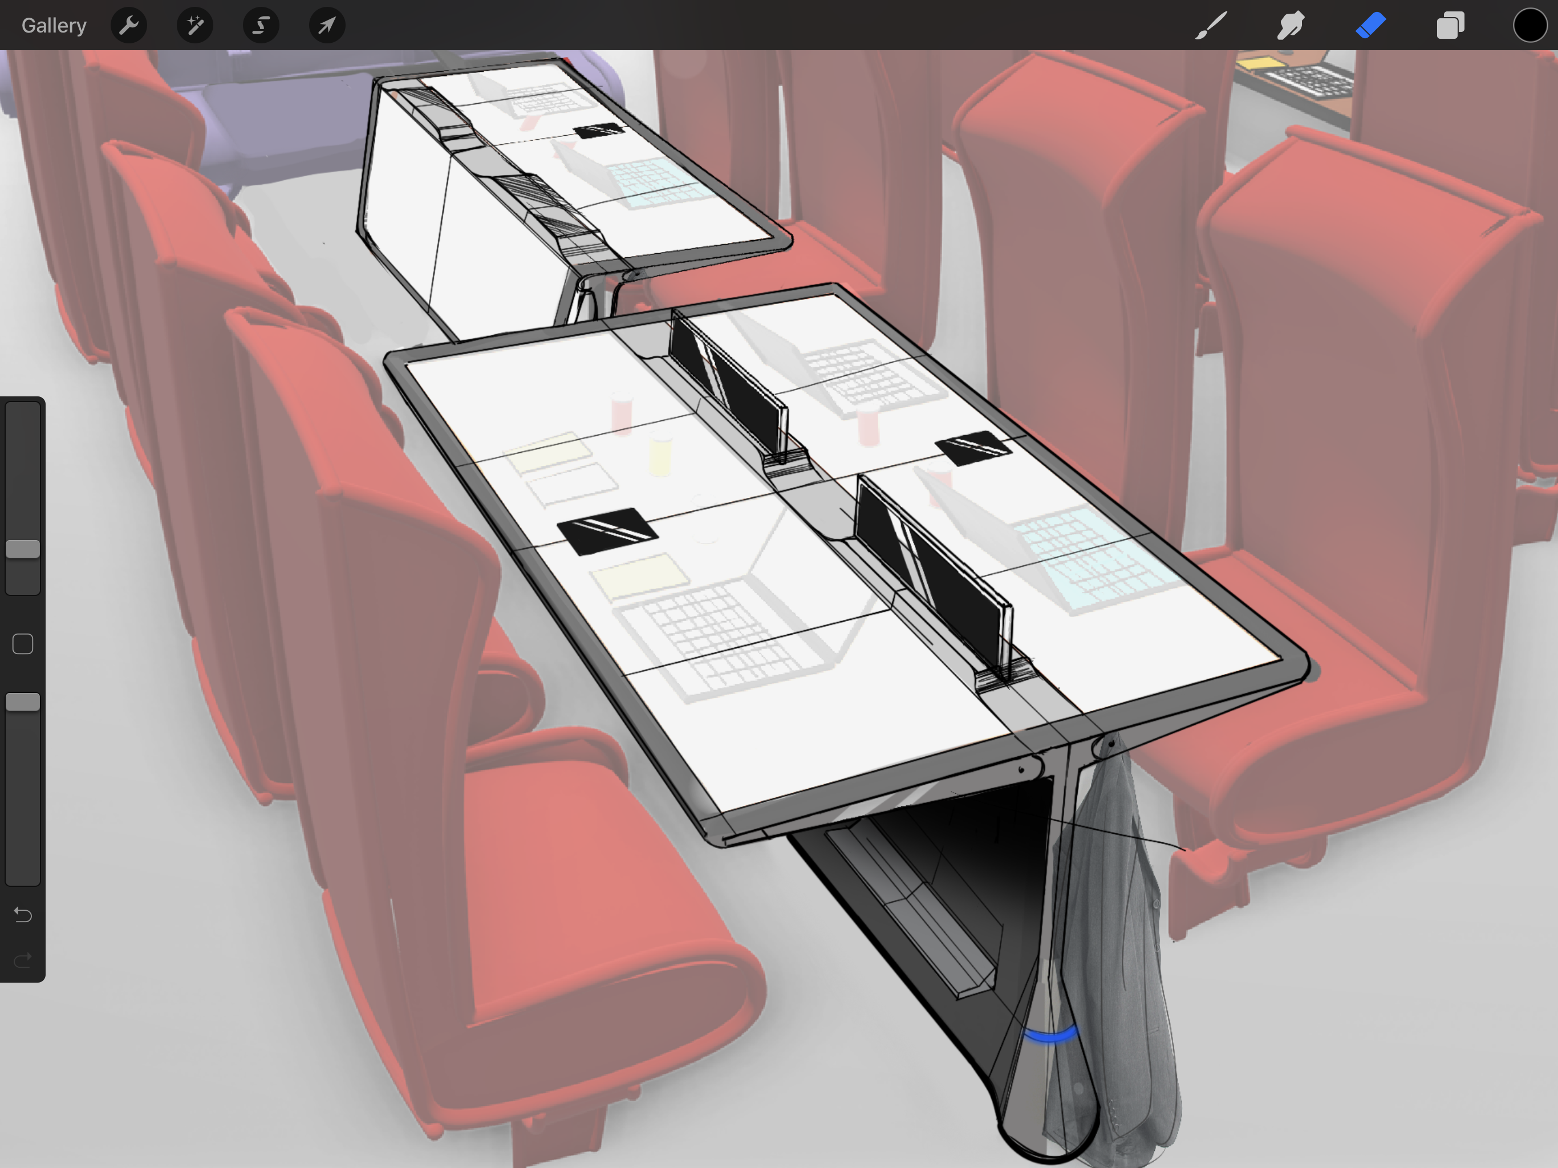Image resolution: width=1558 pixels, height=1168 pixels.
Task: Select the Transform arrow tool
Action: tap(326, 25)
